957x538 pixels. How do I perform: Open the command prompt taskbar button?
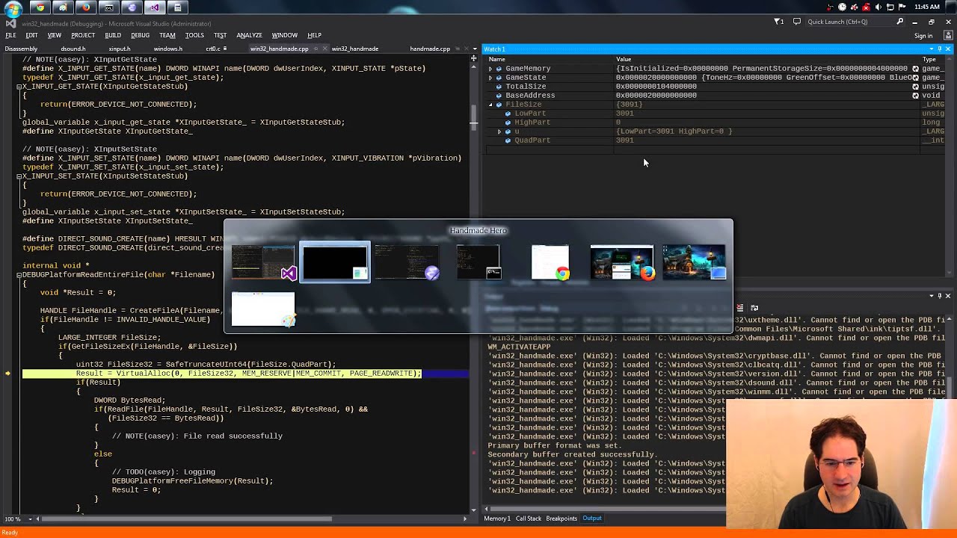click(x=109, y=7)
